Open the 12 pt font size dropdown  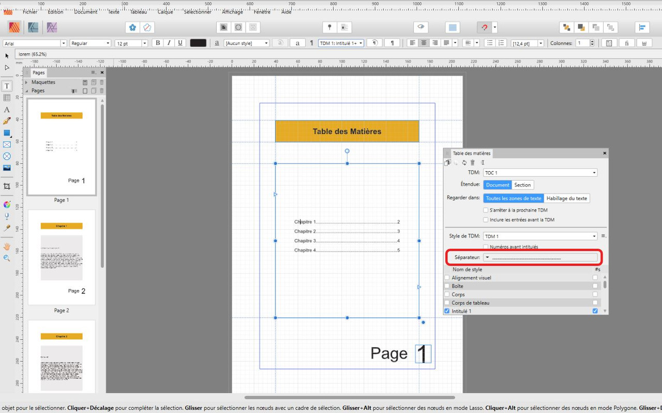[144, 43]
